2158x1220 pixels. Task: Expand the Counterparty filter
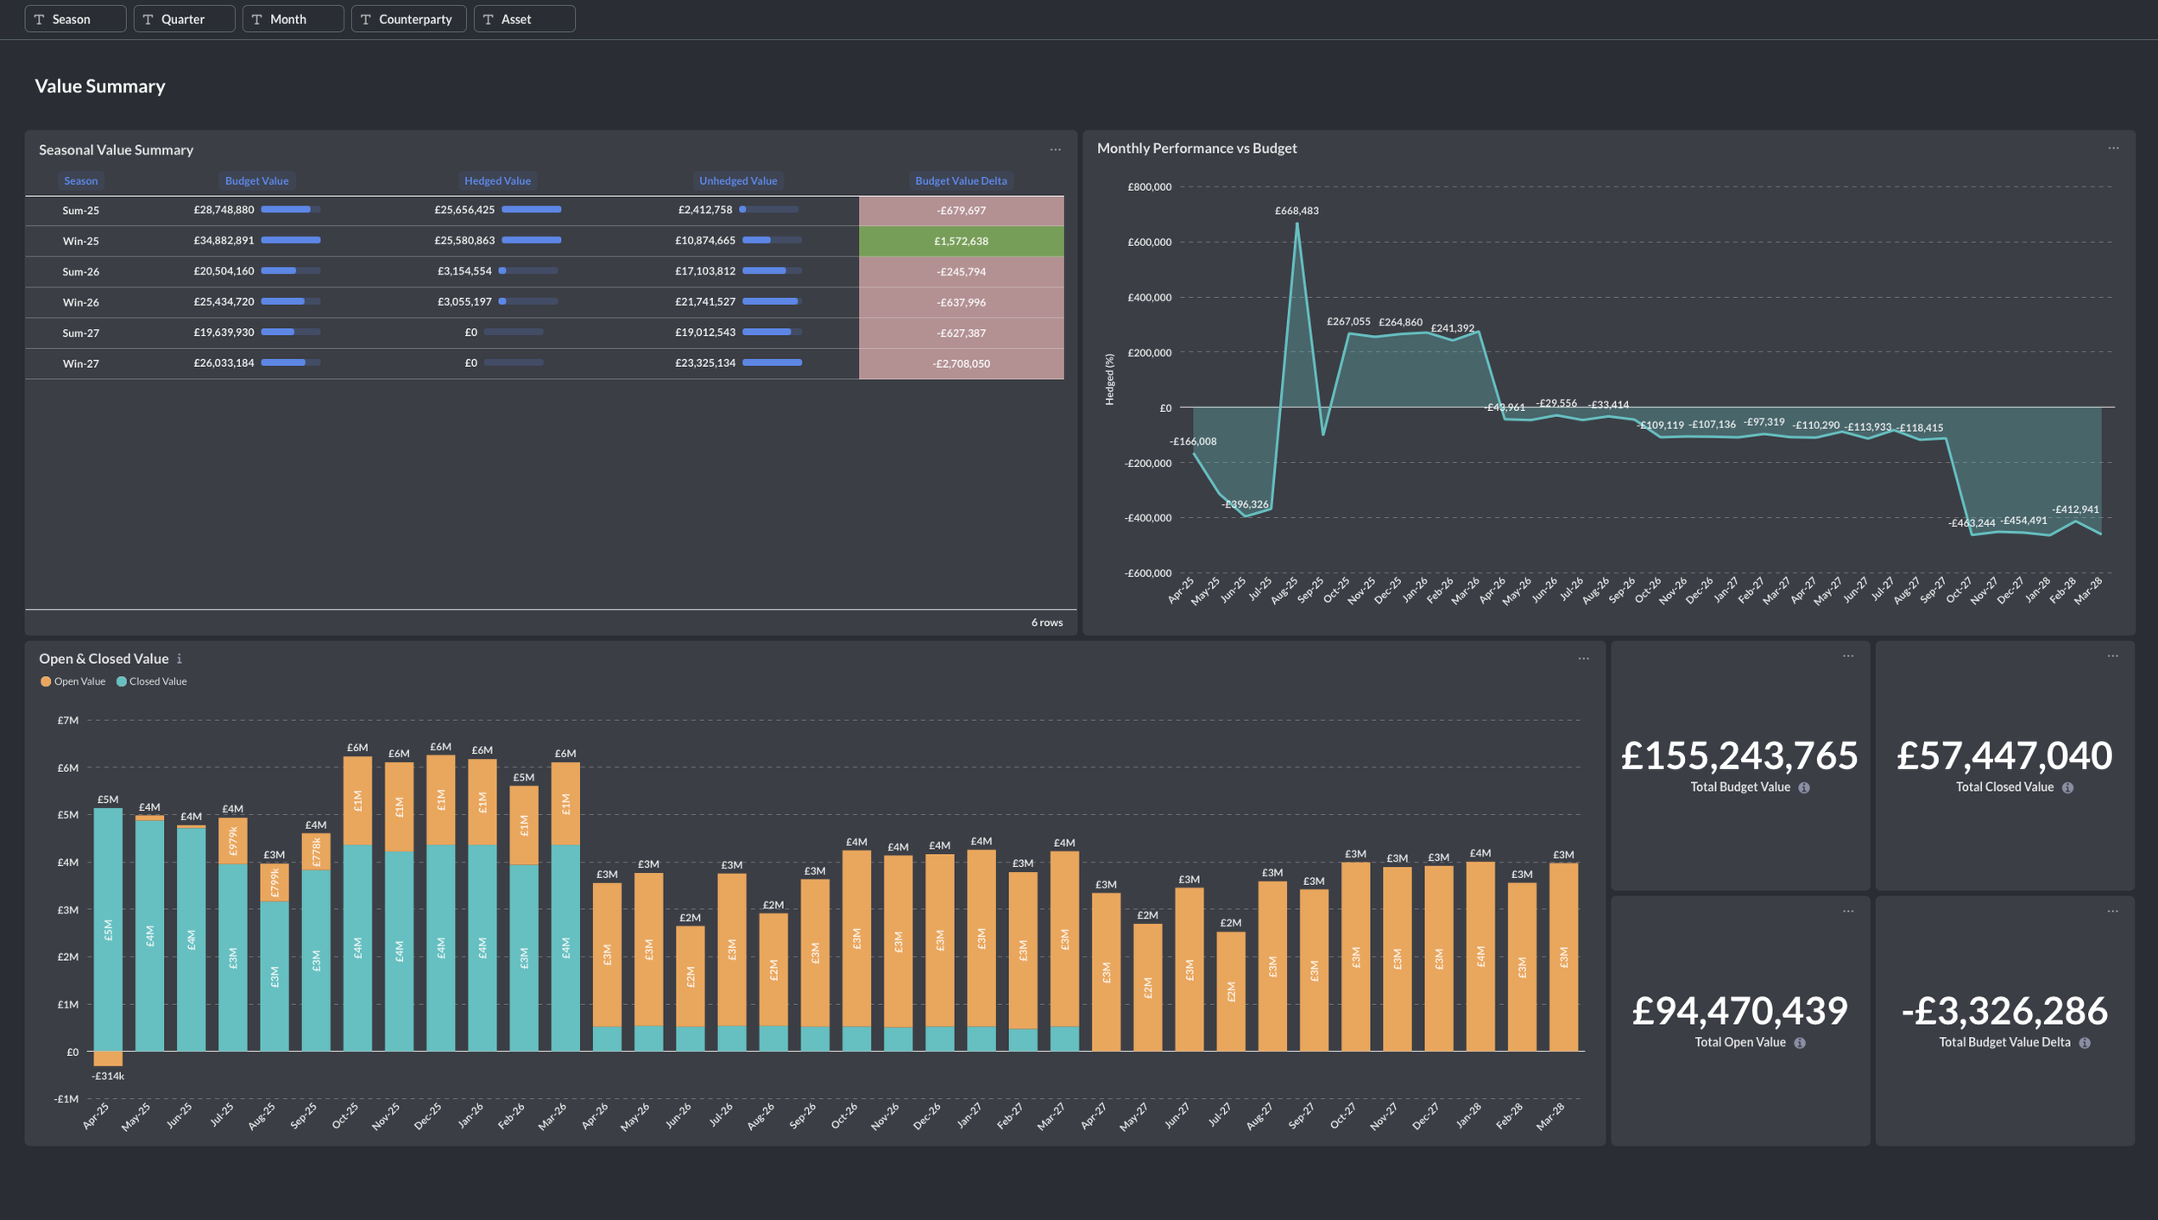[408, 19]
